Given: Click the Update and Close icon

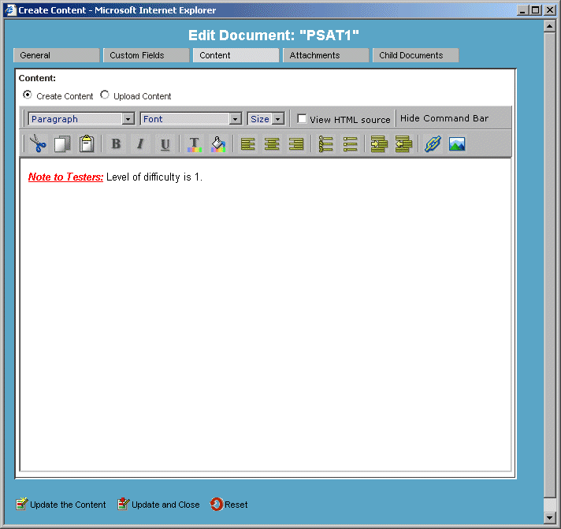Looking at the screenshot, I should [x=124, y=504].
